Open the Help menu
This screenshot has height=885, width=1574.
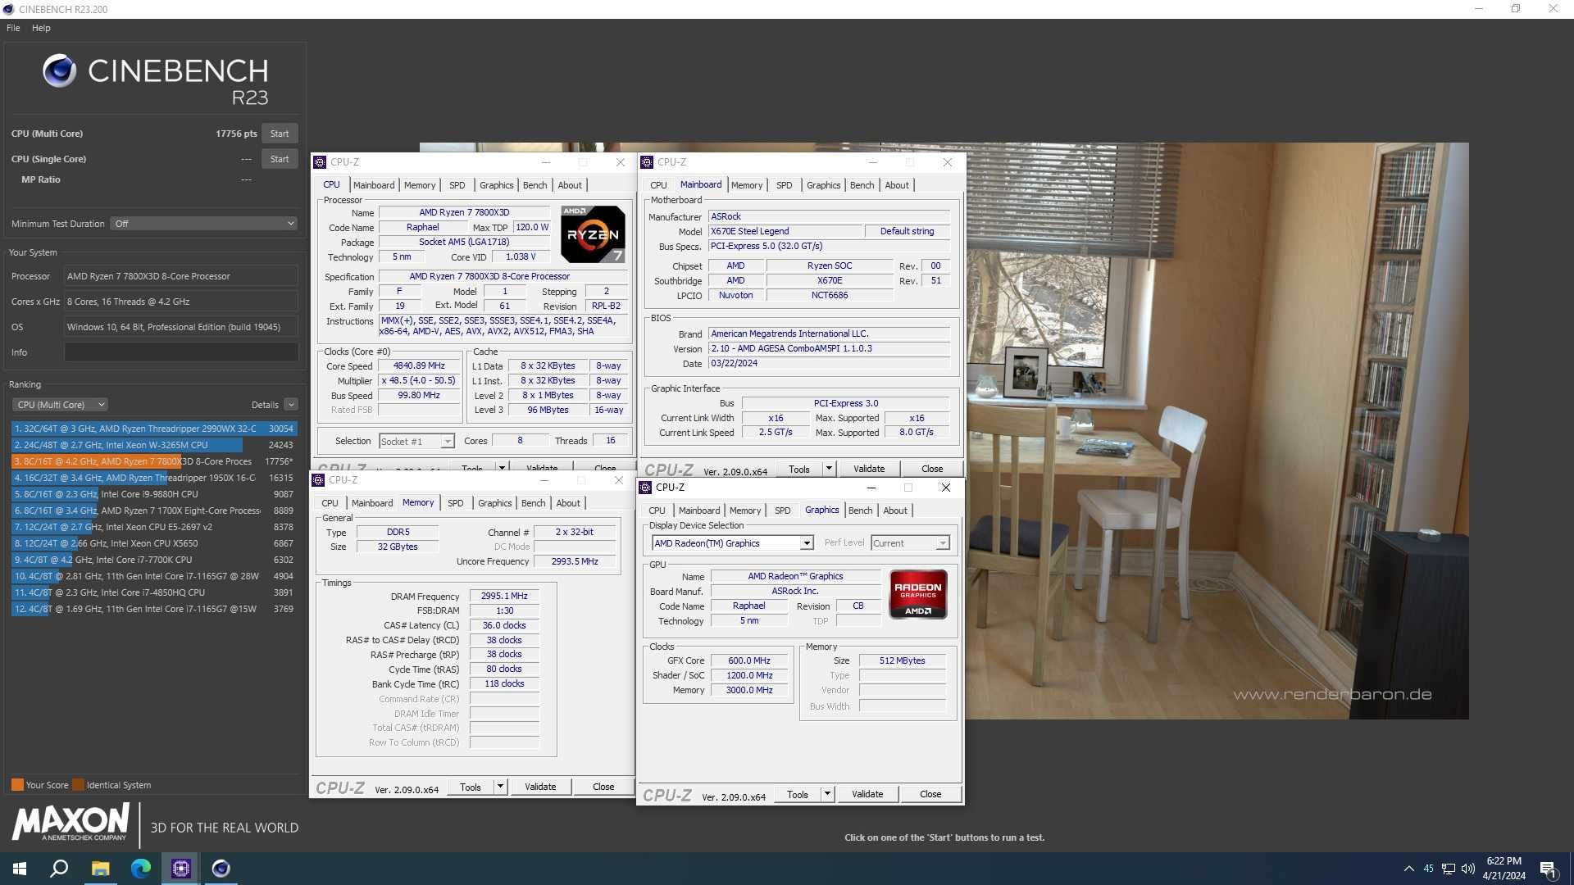point(41,28)
